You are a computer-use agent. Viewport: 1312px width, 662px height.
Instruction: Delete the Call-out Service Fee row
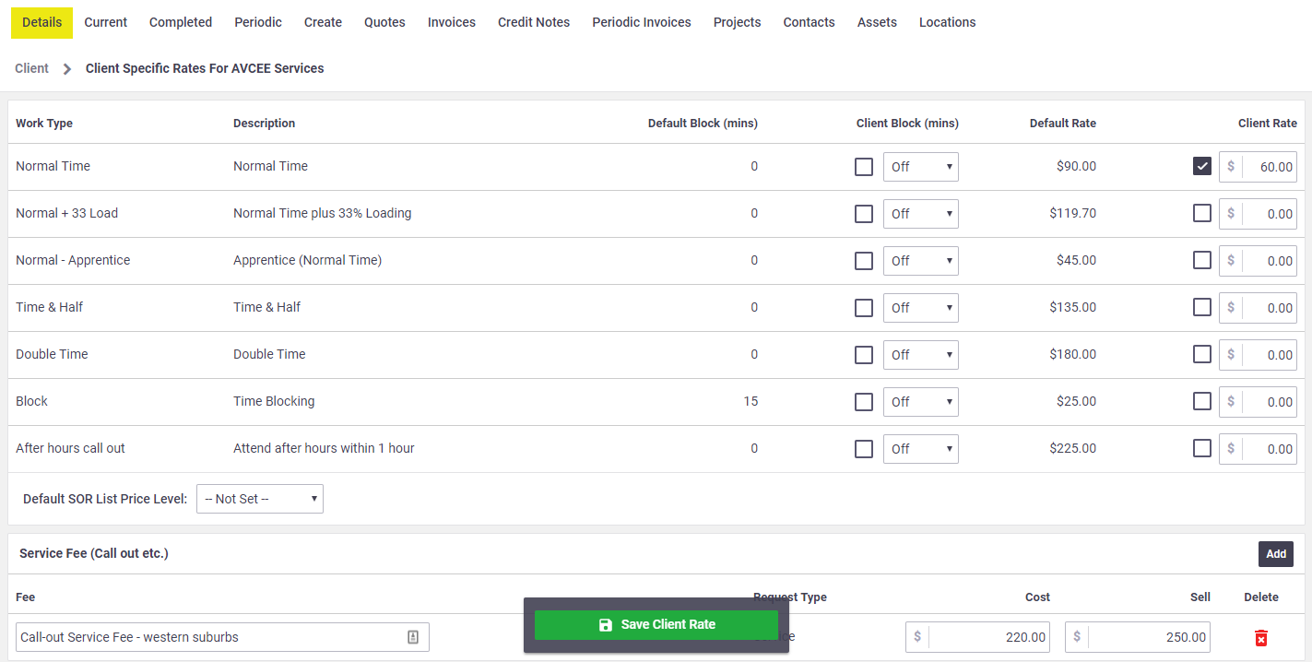point(1260,638)
